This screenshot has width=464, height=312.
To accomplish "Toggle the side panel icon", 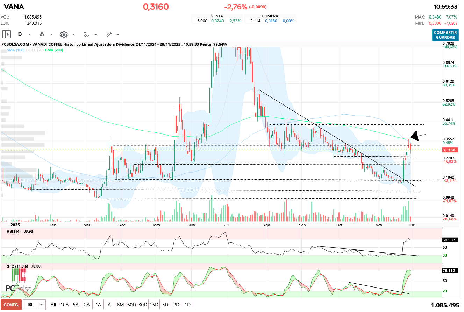I will pos(7,34).
